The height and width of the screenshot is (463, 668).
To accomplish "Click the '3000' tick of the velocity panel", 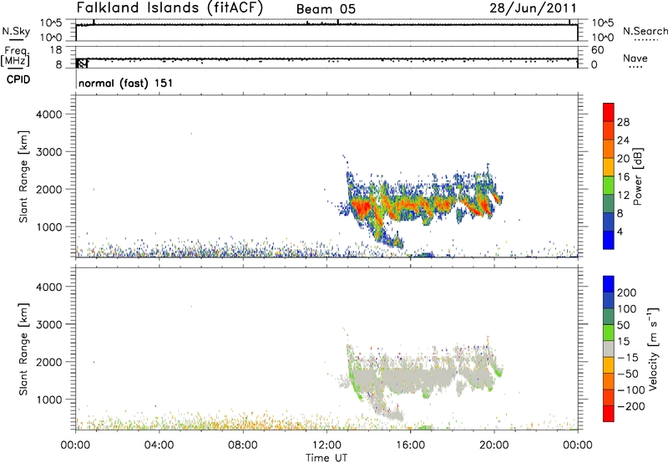I will pos(49,324).
